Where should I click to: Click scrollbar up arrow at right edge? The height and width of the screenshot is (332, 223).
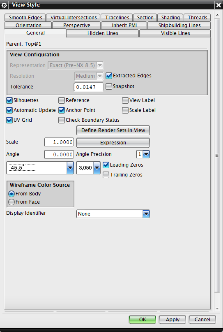pyautogui.click(x=217, y=15)
